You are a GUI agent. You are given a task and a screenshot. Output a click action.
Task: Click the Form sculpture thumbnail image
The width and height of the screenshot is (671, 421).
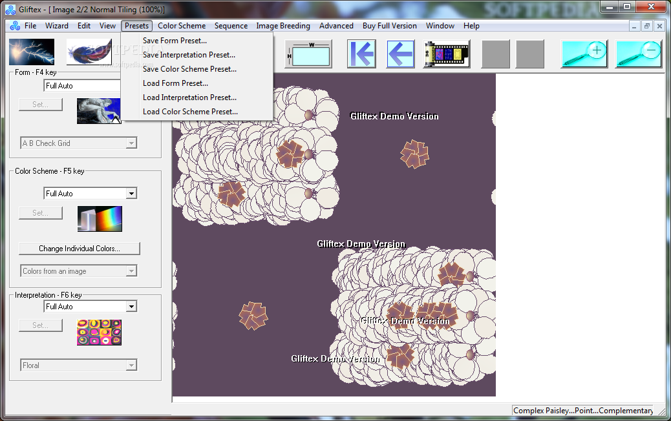pos(99,111)
